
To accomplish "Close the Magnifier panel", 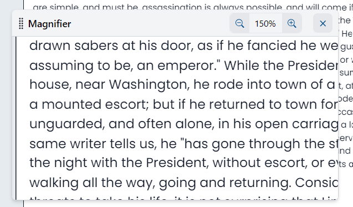I will pos(323,23).
